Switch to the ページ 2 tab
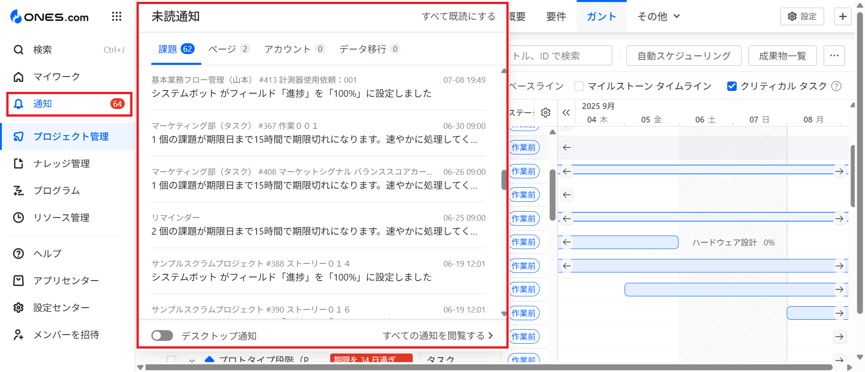Screen dimensions: 865x372 click(229, 49)
